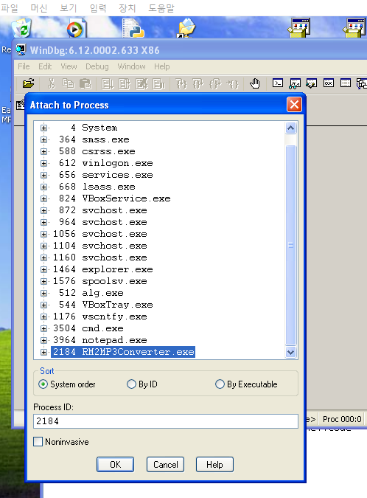The image size is (367, 498).
Task: Select the By Executable sort radio button
Action: (220, 384)
